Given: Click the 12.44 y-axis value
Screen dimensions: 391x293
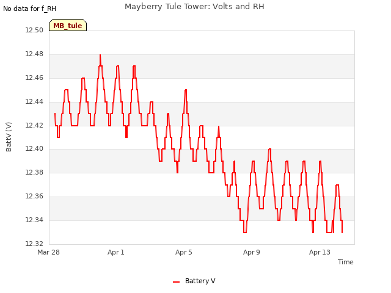Looking at the screenshot, I should (x=34, y=101).
